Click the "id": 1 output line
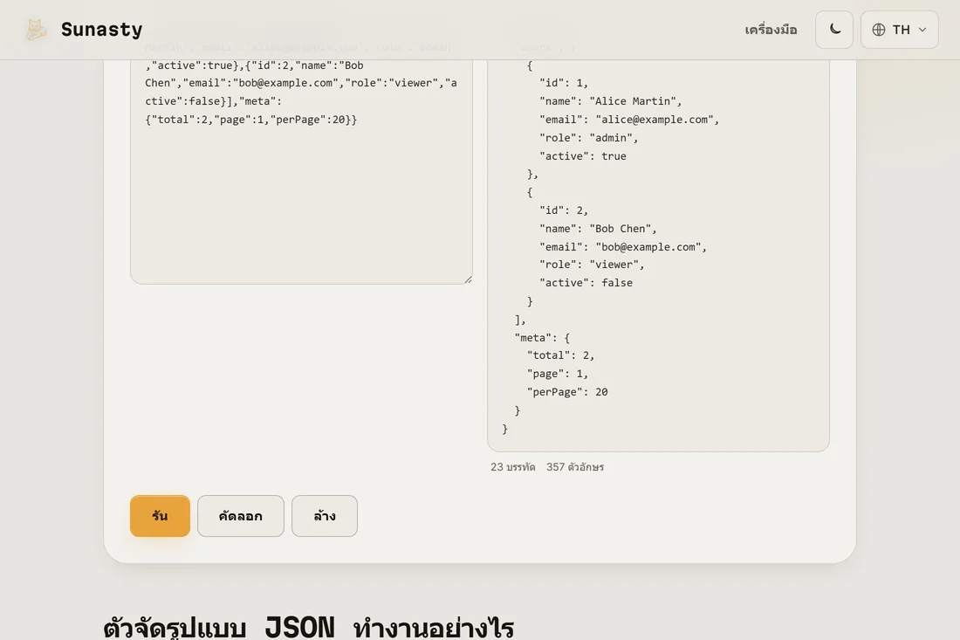Viewport: 960px width, 640px height. [x=563, y=83]
